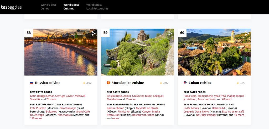The height and width of the screenshot is (129, 269).
Task: Click the Cuban flag icon
Action: click(x=185, y=83)
